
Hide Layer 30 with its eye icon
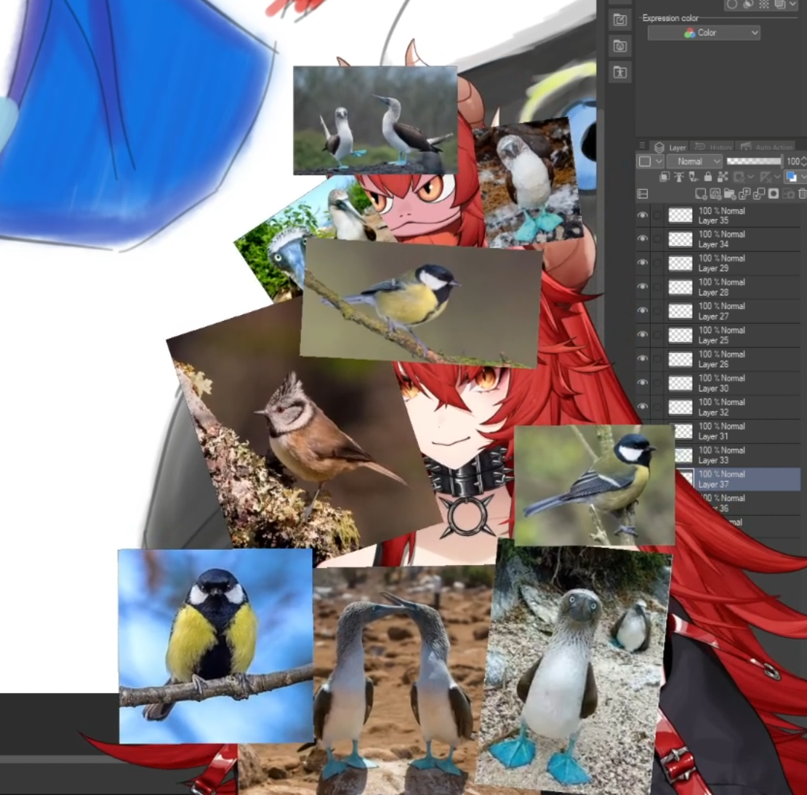click(x=642, y=383)
